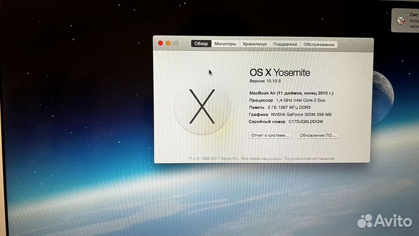Open the Мониторы tab

[x=225, y=44]
